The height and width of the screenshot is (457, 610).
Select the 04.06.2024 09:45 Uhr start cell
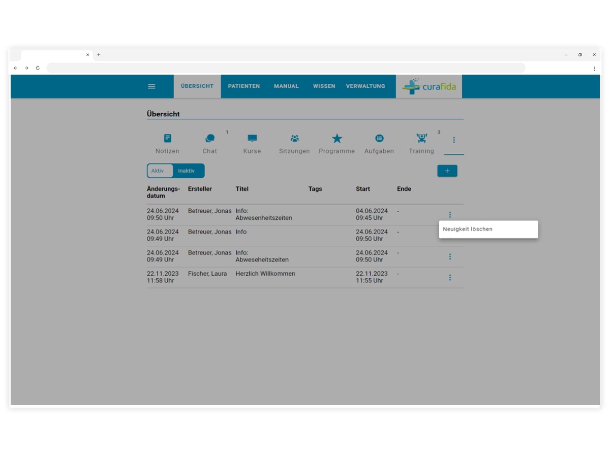(x=372, y=214)
